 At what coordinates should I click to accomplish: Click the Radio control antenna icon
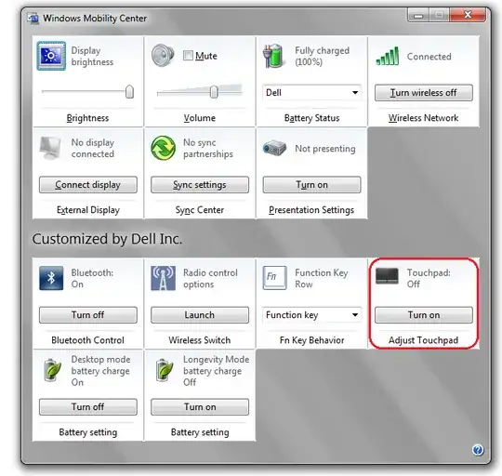[x=164, y=278]
